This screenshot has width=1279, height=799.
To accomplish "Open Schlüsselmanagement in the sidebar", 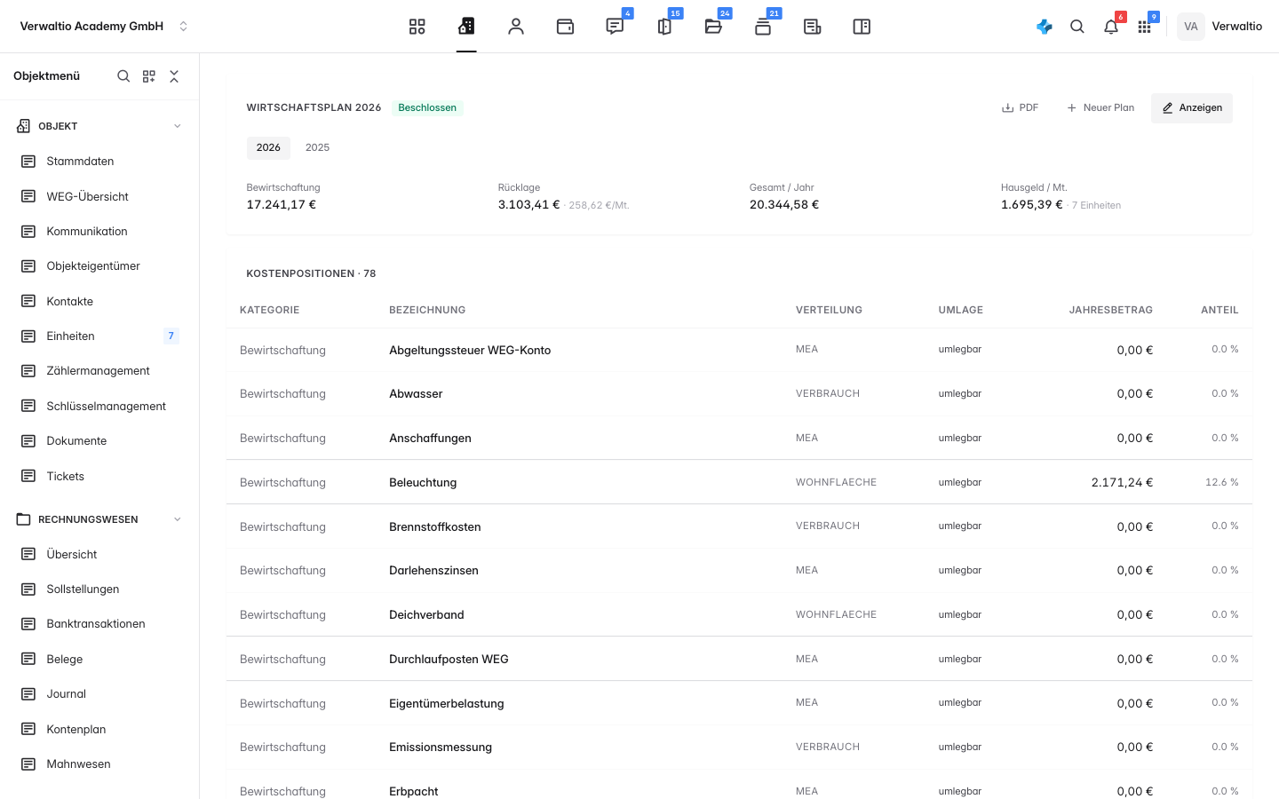I will point(99,406).
